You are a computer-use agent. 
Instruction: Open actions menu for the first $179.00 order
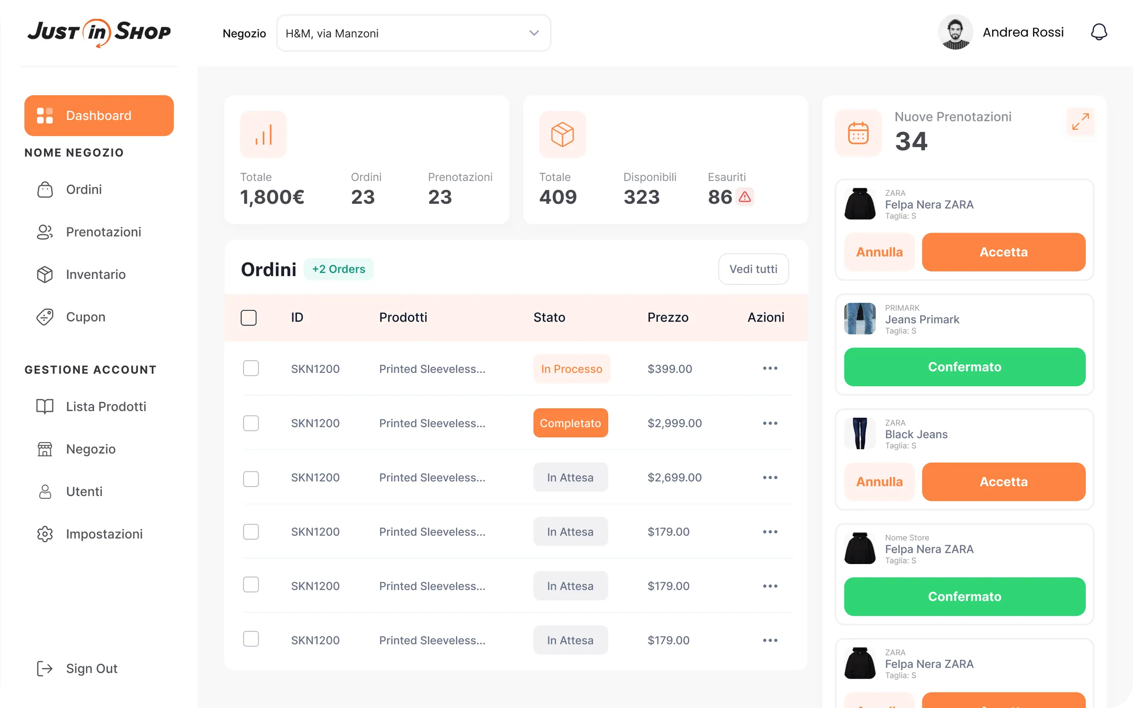[x=770, y=531]
